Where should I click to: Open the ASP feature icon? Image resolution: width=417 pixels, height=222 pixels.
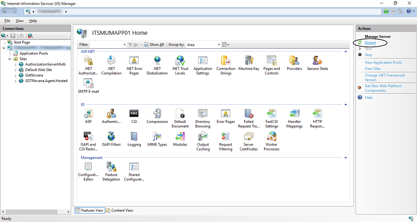click(88, 116)
